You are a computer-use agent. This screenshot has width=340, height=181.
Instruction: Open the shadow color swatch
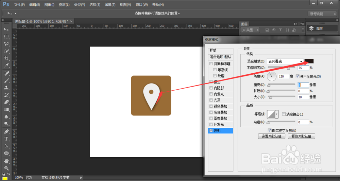pos(309,61)
